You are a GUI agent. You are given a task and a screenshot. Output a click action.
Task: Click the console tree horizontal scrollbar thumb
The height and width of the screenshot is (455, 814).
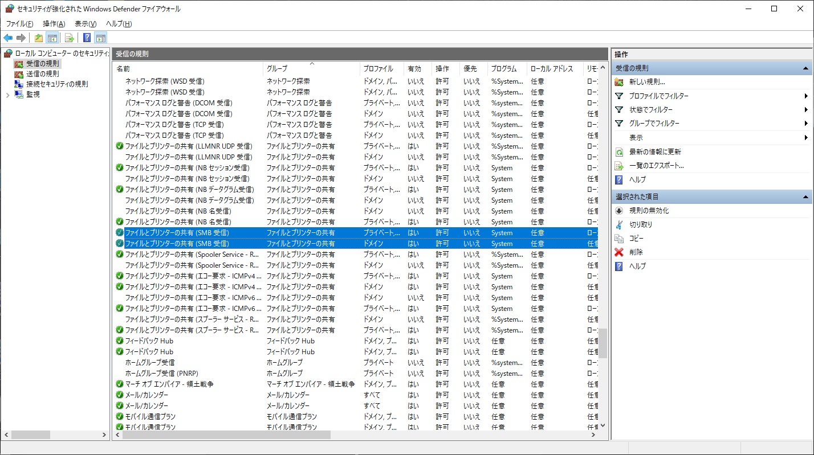point(30,434)
